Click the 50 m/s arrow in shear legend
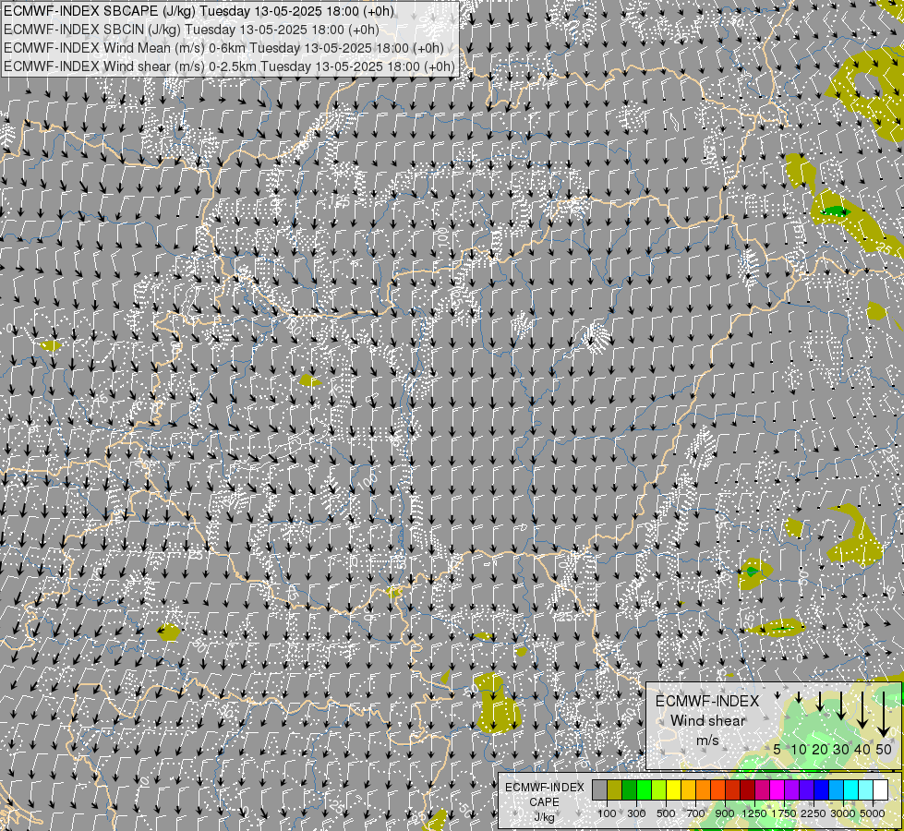 884,715
